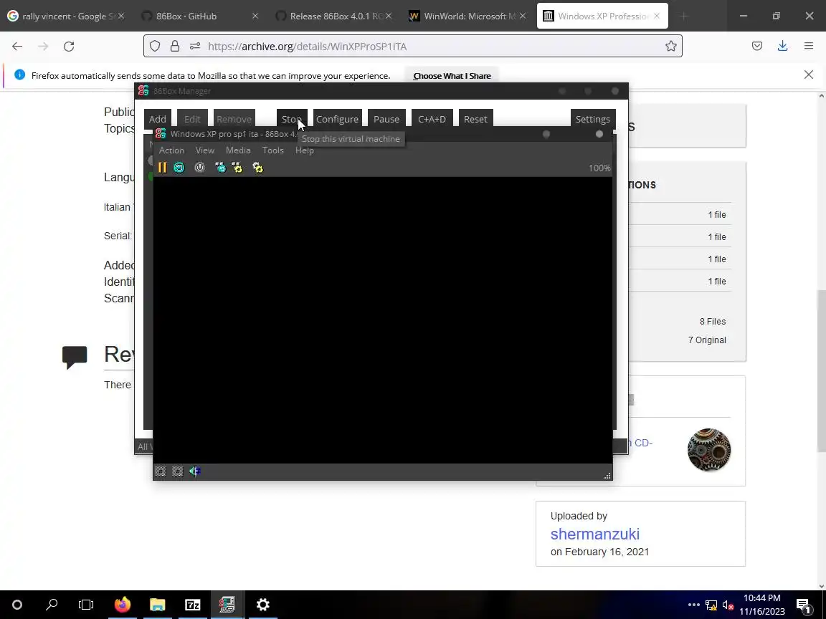Screen dimensions: 826x619
Task: Click the ACPI shutdown power icon
Action: coord(199,168)
